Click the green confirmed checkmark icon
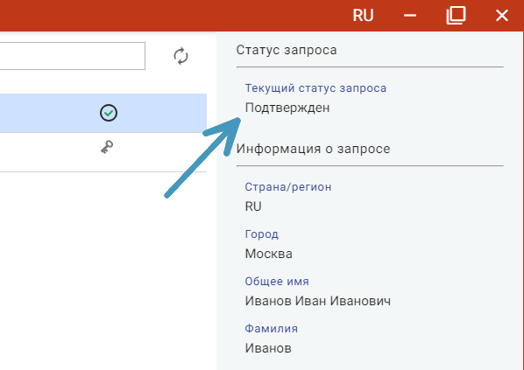The image size is (524, 370). pos(109,113)
